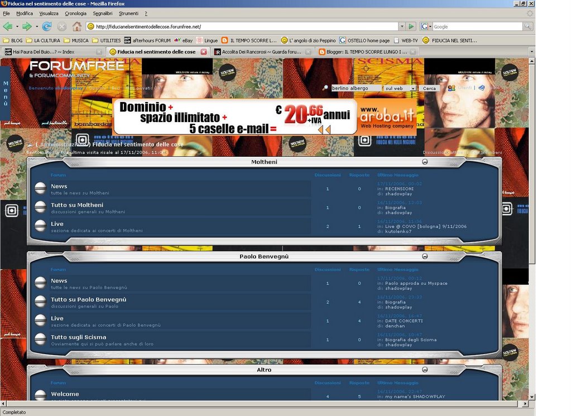
Task: Go back with the green Back arrow
Action: coord(8,26)
